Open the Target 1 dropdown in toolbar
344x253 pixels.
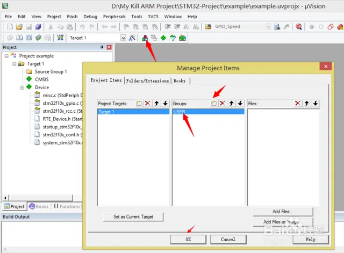click(x=124, y=38)
